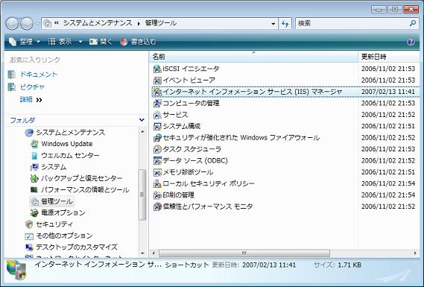
Task: Select 管理ツール in the folder tree
Action: (x=57, y=201)
